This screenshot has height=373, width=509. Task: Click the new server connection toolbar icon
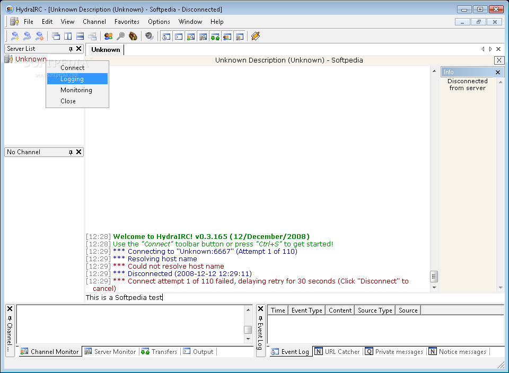pyautogui.click(x=15, y=36)
